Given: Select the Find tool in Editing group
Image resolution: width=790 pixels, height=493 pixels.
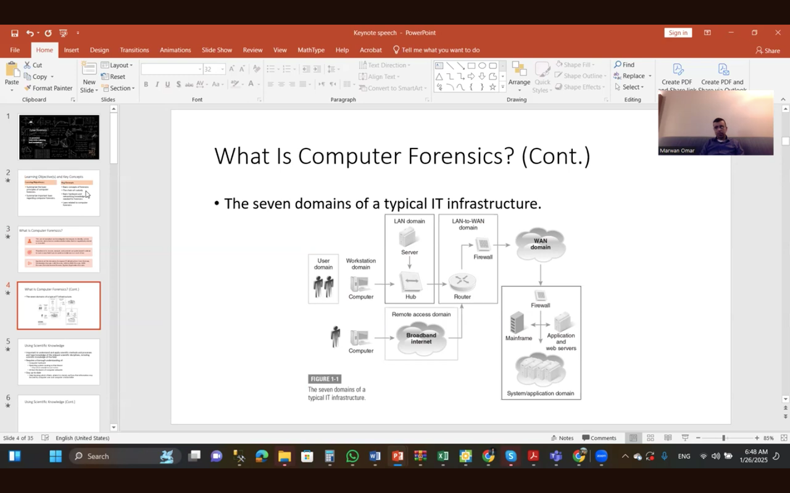Looking at the screenshot, I should tap(624, 65).
